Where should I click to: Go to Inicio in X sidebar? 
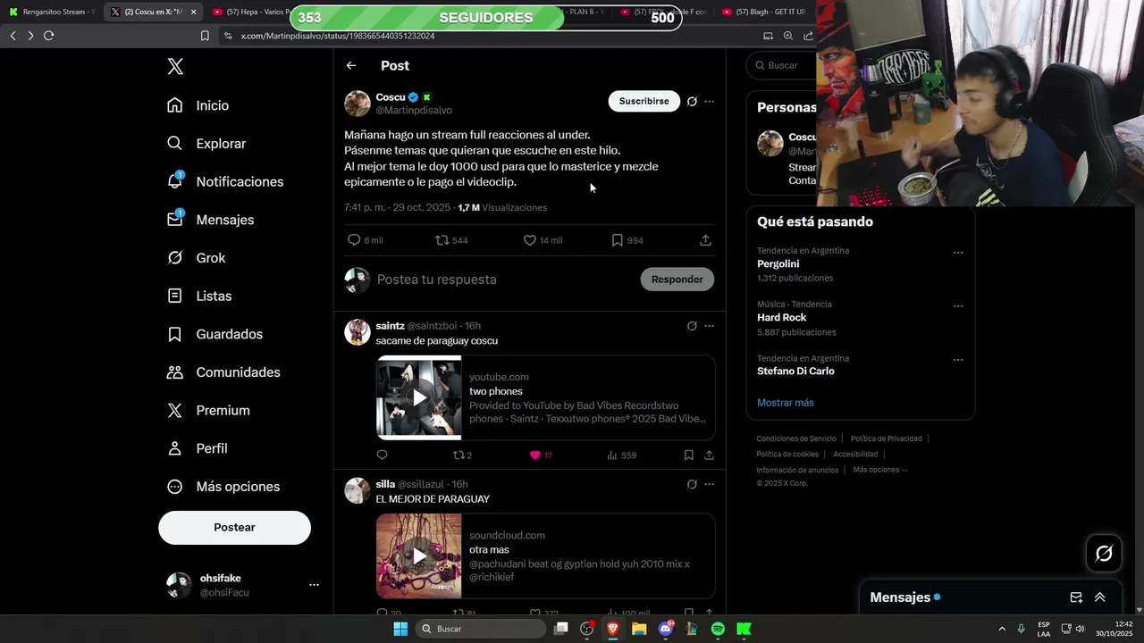click(x=198, y=105)
